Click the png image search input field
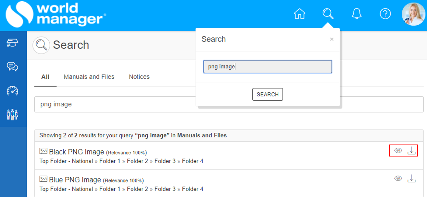The height and width of the screenshot is (197, 427). 267,66
